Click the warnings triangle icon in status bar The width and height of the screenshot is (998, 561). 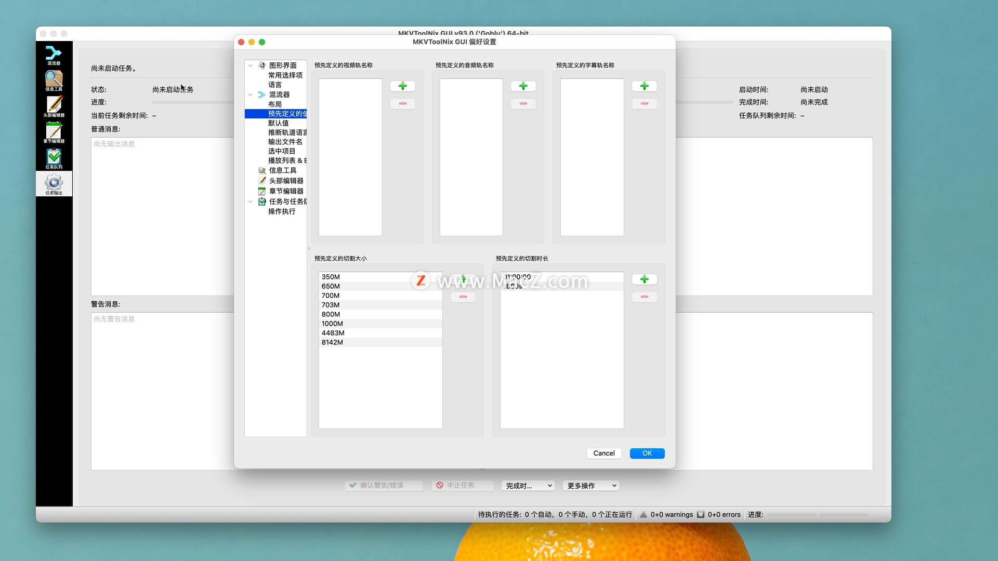(643, 515)
